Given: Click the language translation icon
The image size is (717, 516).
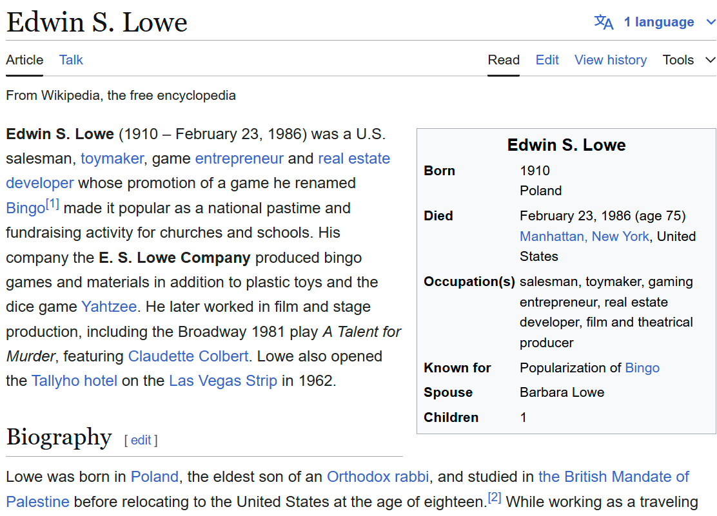Looking at the screenshot, I should pyautogui.click(x=604, y=22).
